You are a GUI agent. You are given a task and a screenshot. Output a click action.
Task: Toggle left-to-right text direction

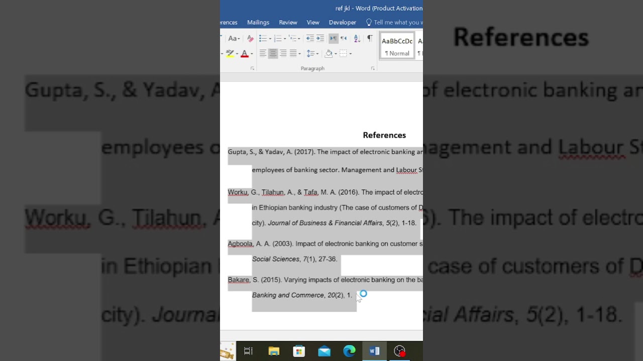333,39
